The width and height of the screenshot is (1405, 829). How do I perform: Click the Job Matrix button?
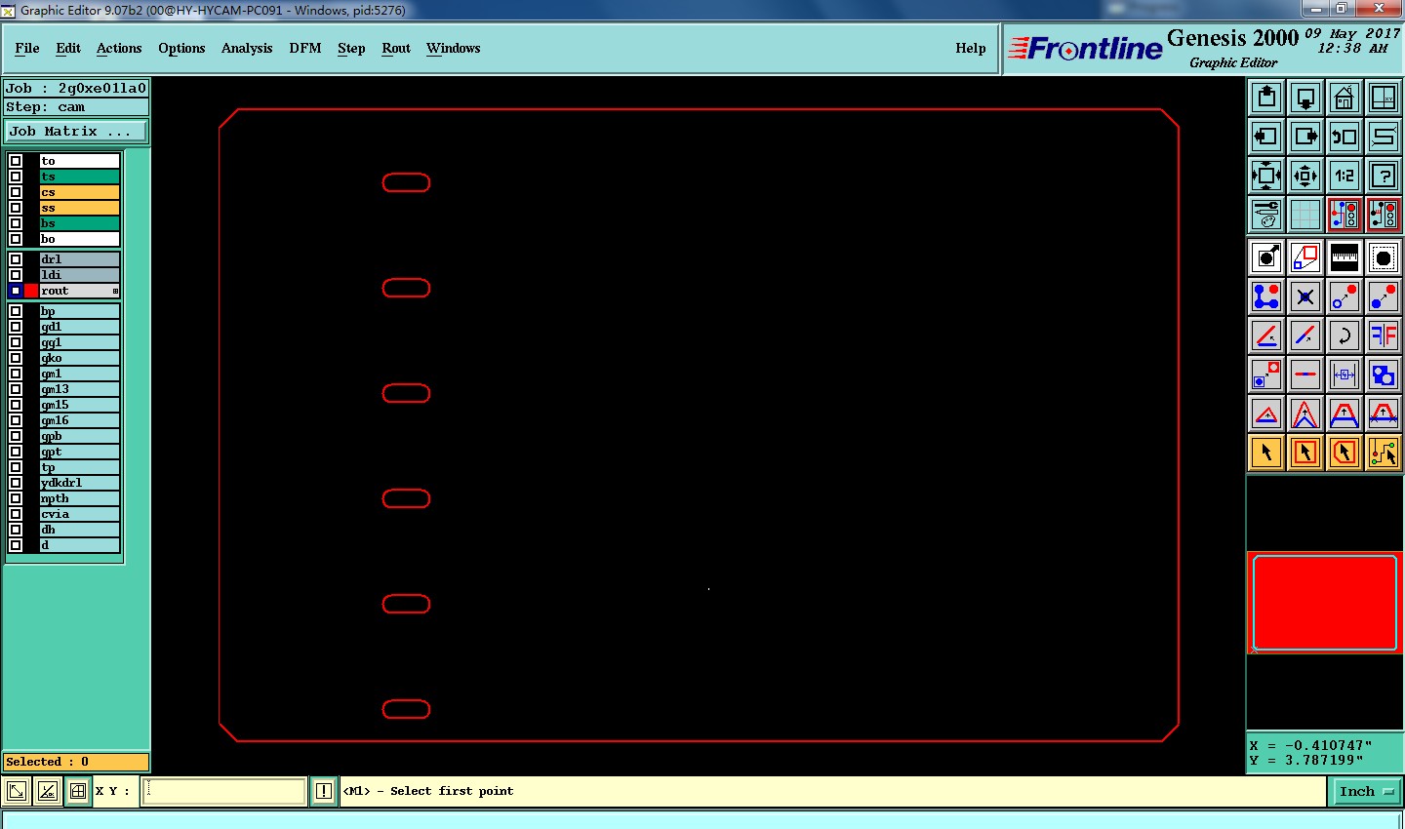click(x=76, y=131)
